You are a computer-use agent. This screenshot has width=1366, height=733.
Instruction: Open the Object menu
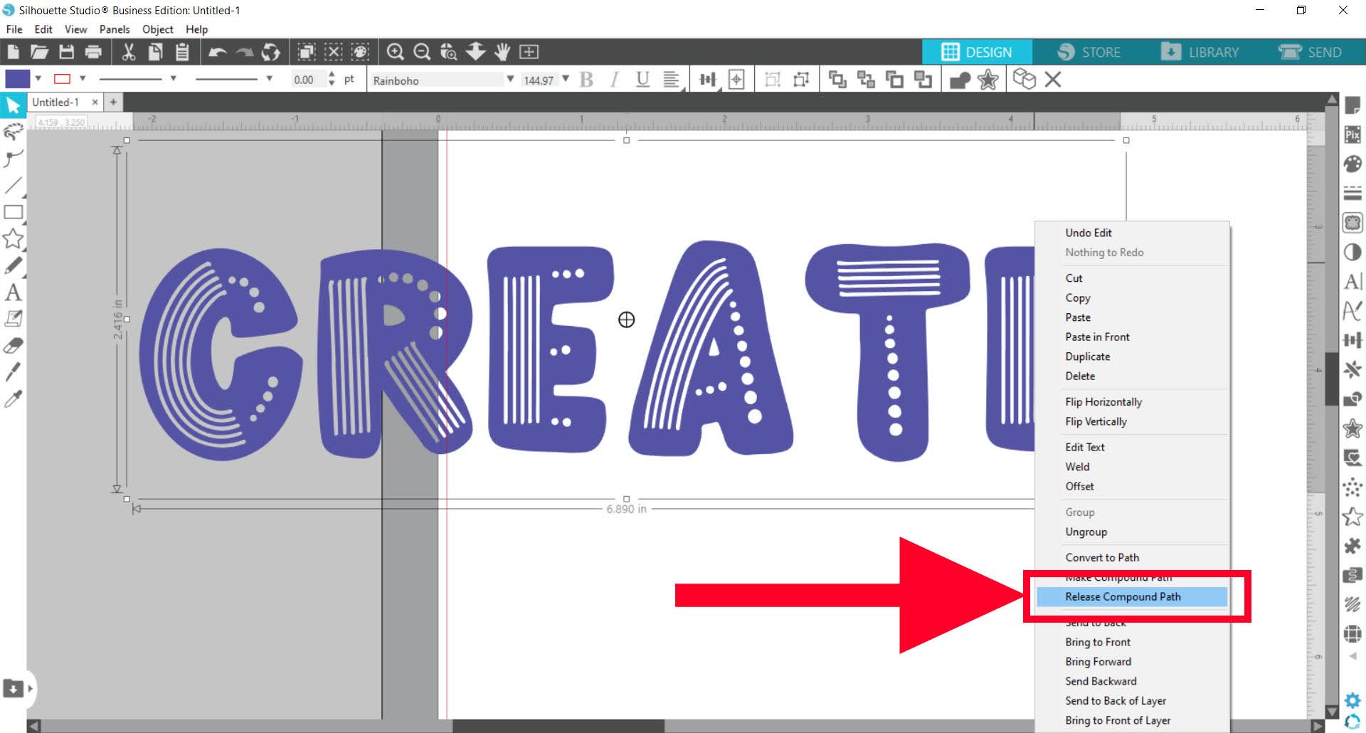157,29
